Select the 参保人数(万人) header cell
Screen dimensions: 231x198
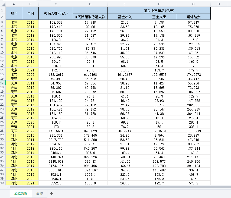[x=56, y=13]
